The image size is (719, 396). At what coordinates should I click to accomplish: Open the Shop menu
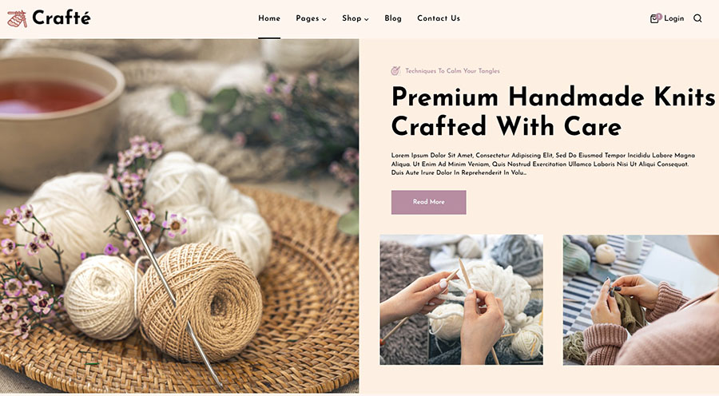point(356,18)
